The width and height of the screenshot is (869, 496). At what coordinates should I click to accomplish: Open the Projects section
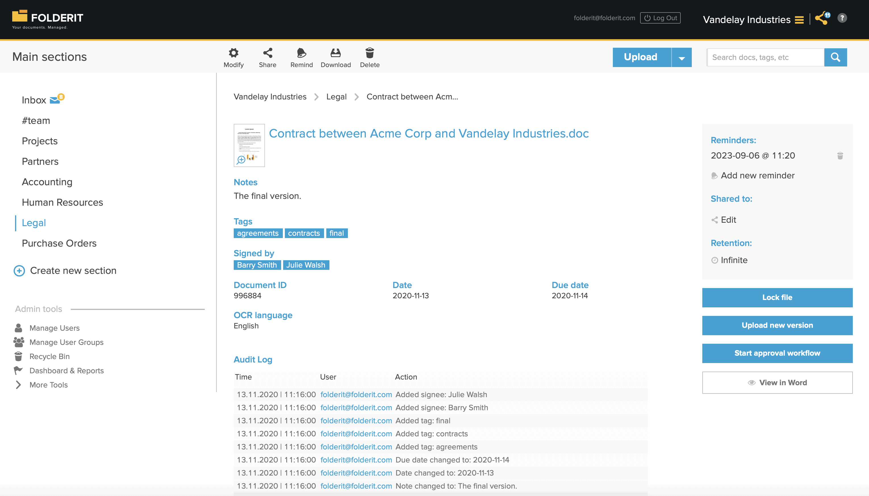point(39,141)
